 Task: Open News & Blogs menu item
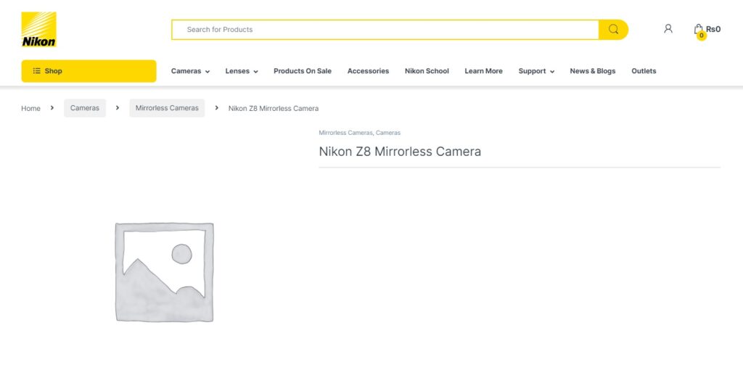592,71
